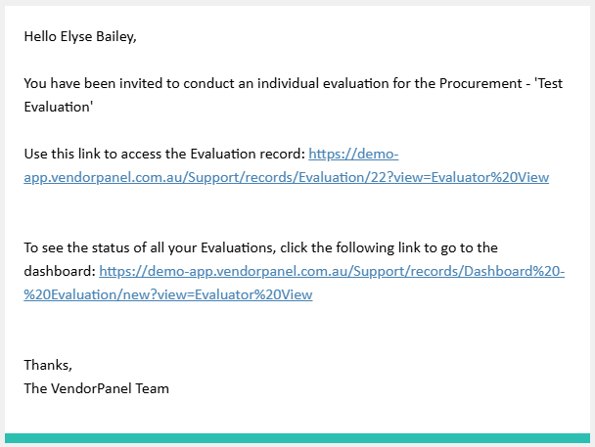
Task: Click the 'dashboard:' label before second link
Action: click(x=60, y=272)
